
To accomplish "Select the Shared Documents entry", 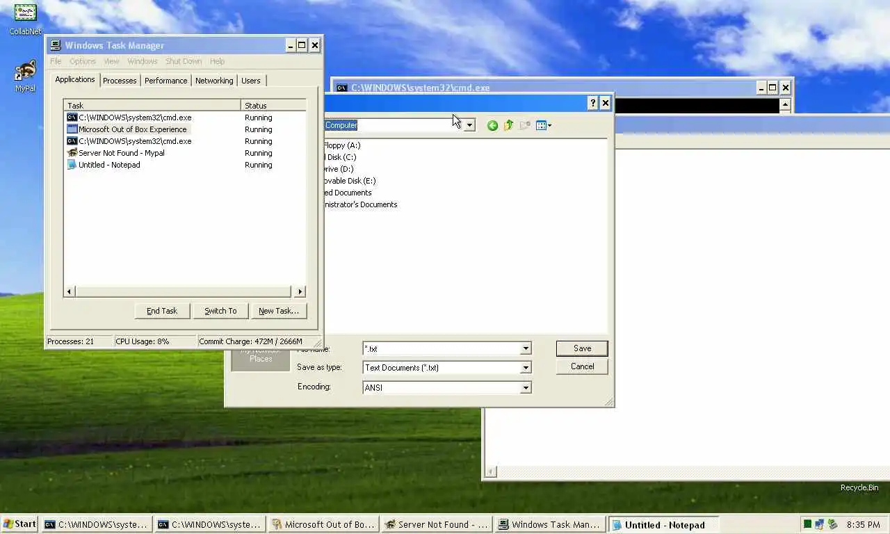I will [348, 193].
